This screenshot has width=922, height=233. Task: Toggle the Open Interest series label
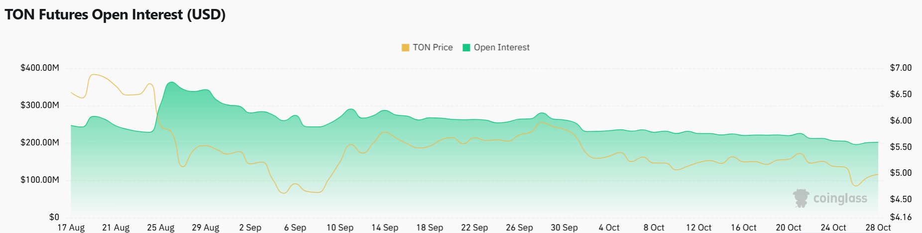(x=501, y=47)
